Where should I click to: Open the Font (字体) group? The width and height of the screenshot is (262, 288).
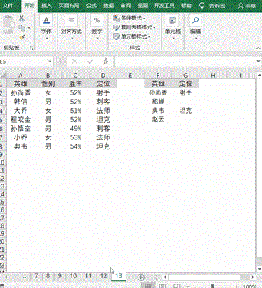click(x=46, y=27)
